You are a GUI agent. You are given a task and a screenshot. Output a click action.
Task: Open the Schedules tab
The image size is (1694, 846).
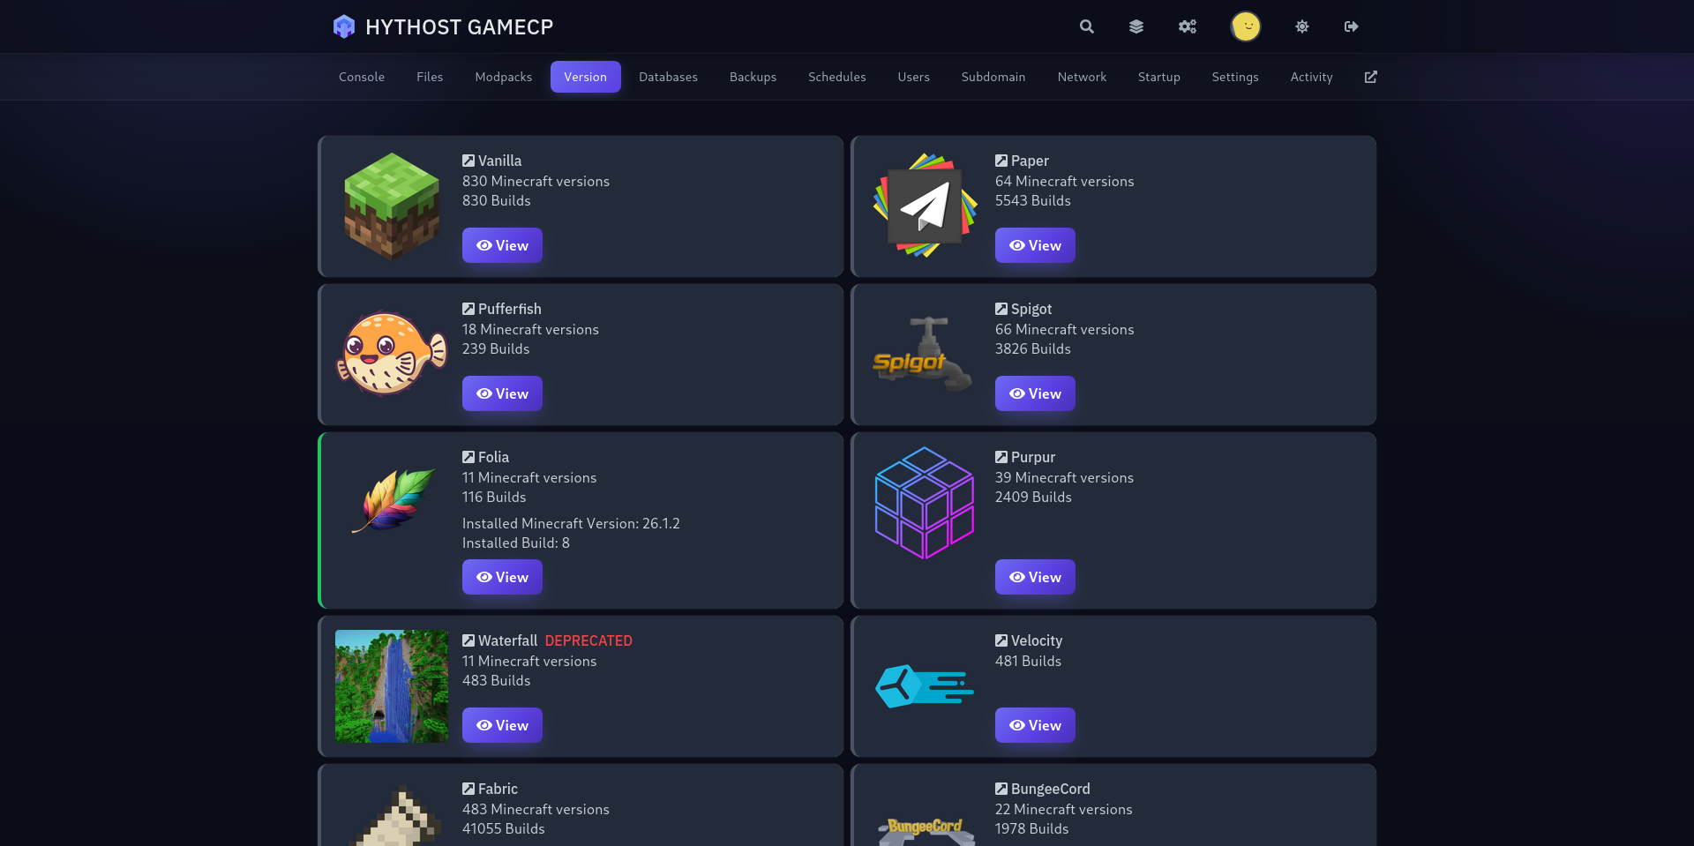837,77
